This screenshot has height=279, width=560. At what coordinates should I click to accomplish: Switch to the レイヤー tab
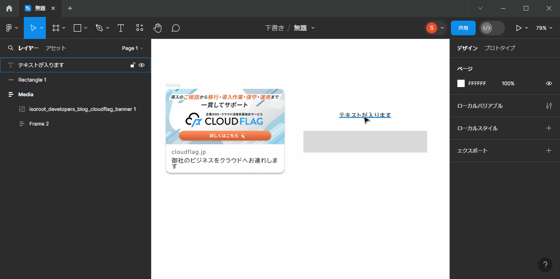28,48
